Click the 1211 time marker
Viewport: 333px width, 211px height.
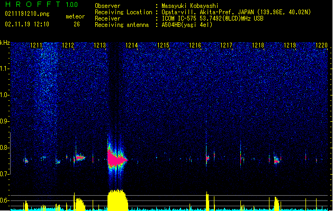(37, 45)
